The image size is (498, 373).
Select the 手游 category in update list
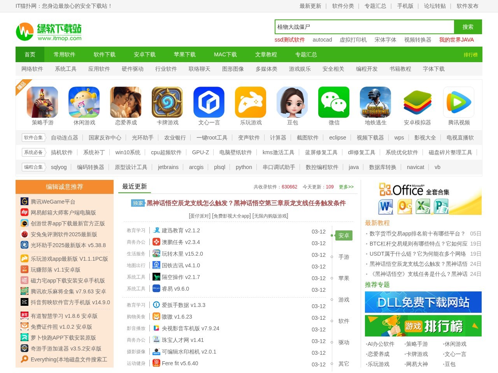344,257
